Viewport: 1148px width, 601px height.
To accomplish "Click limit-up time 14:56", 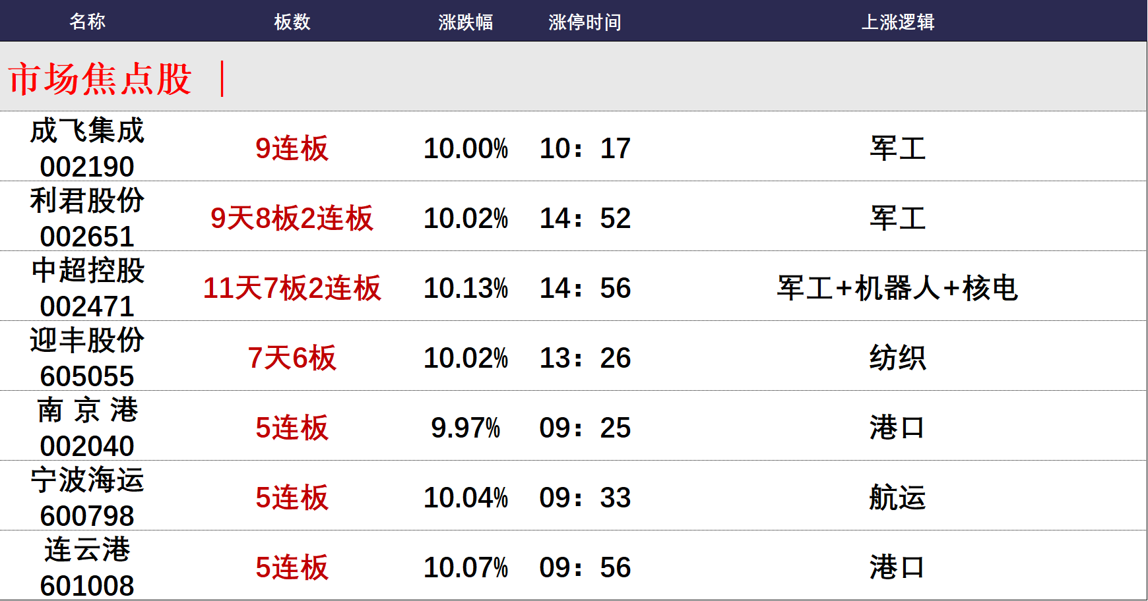I will [585, 288].
